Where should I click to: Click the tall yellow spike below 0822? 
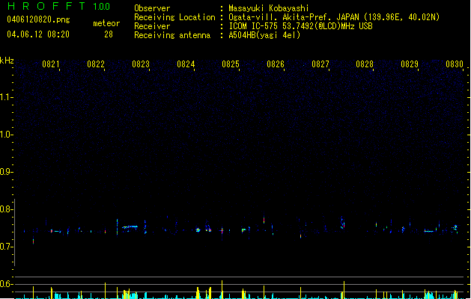105,290
